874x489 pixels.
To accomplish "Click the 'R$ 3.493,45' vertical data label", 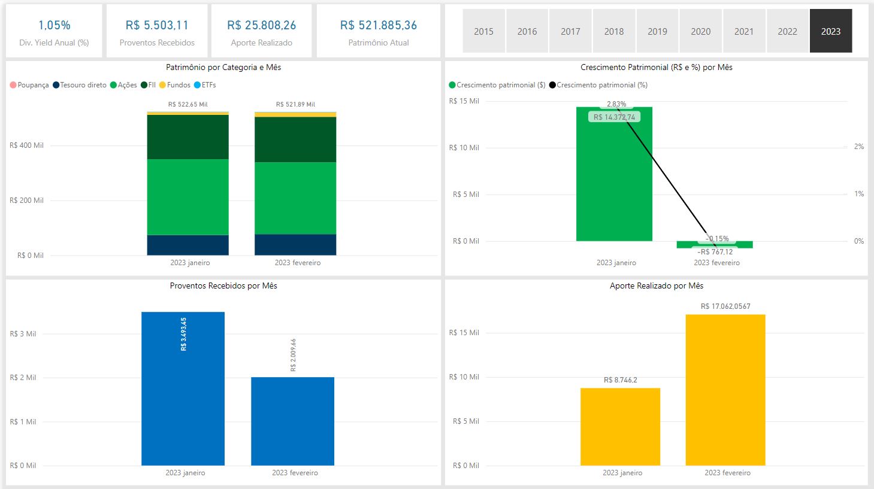I will (x=183, y=334).
